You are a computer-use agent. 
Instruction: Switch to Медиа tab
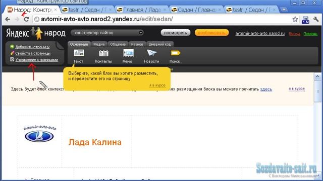(x=99, y=44)
